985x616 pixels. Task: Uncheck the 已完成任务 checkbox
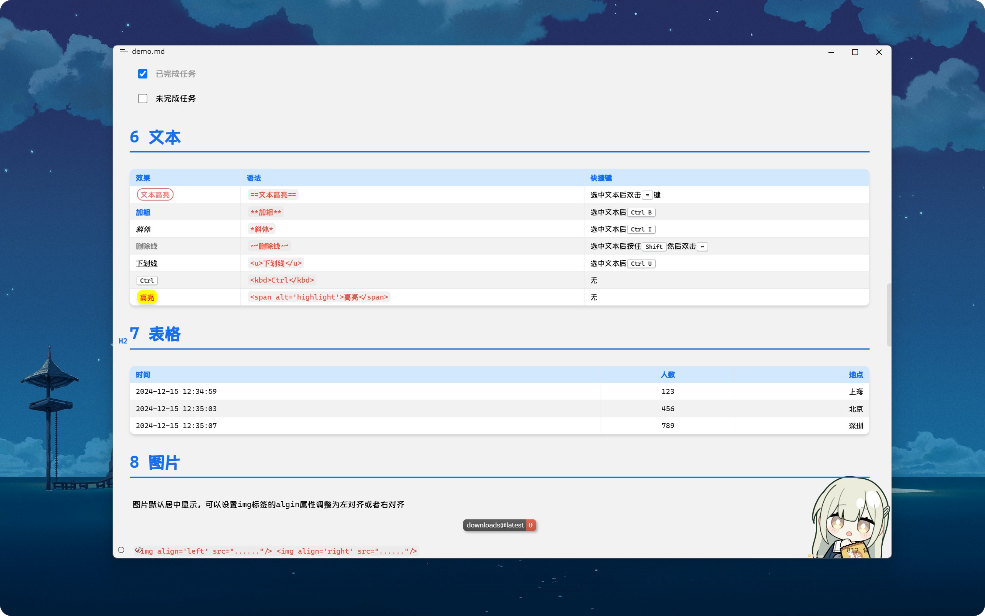142,74
